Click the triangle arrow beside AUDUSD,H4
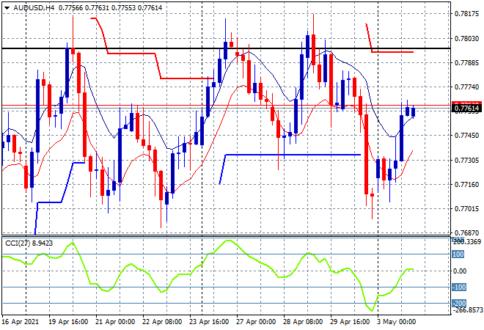The image size is (484, 330). pyautogui.click(x=7, y=6)
